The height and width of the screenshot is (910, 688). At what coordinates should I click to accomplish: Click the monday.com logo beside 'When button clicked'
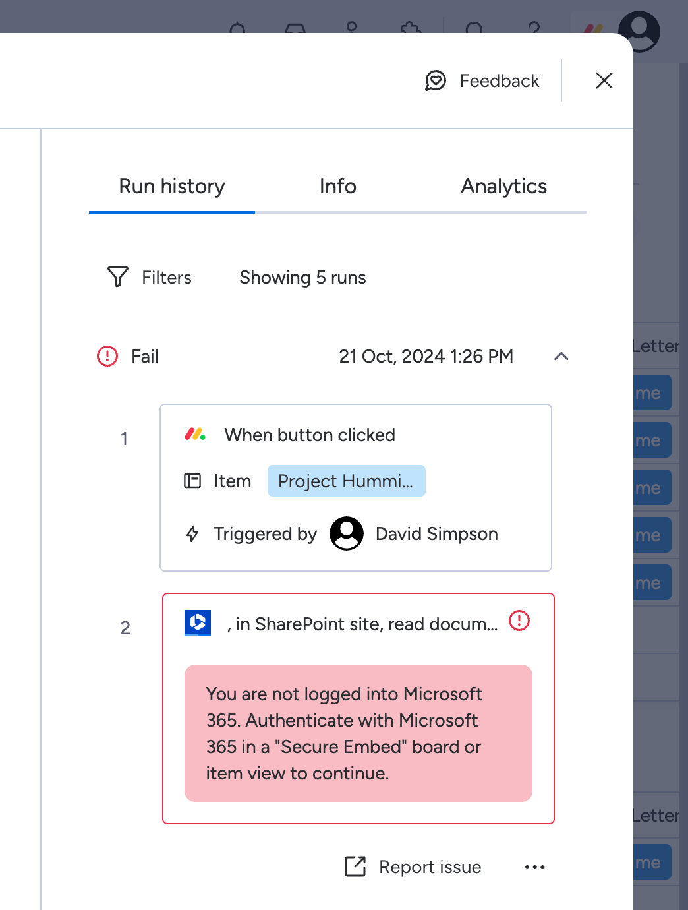[x=196, y=435]
